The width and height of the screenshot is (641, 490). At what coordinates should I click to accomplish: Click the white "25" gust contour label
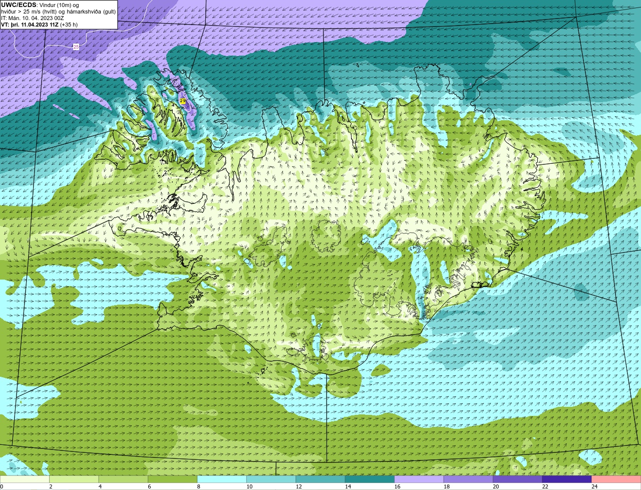76,47
